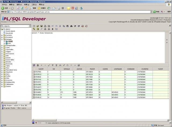
Task: Click the Cut scissors icon
Action: (x=60, y=26)
